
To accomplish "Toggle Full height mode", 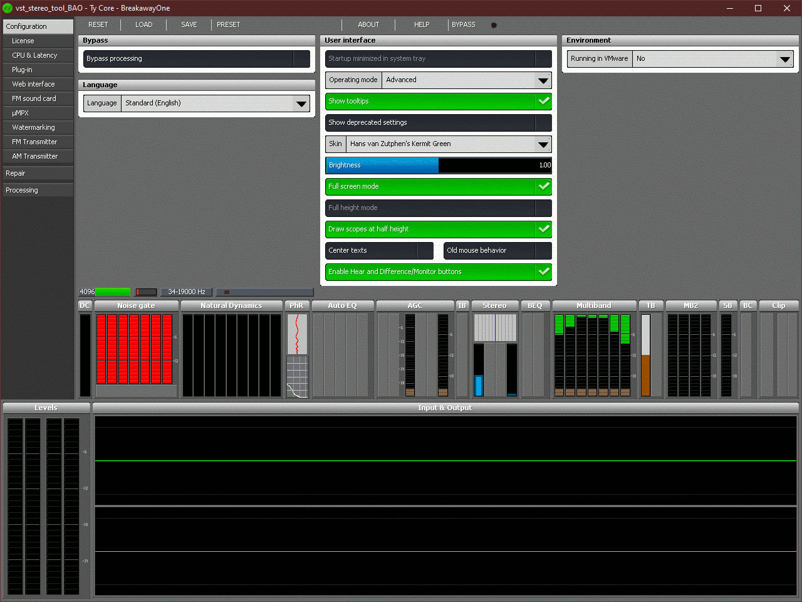I will [439, 208].
